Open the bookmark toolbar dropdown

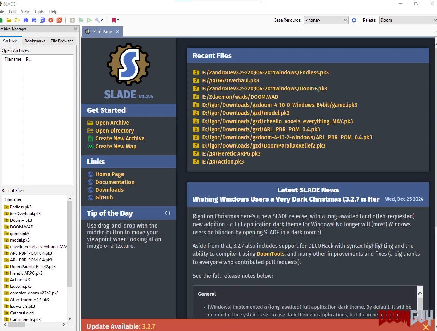pyautogui.click(x=116, y=20)
